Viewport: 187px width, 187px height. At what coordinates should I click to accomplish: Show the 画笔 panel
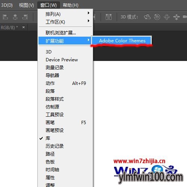66,122
